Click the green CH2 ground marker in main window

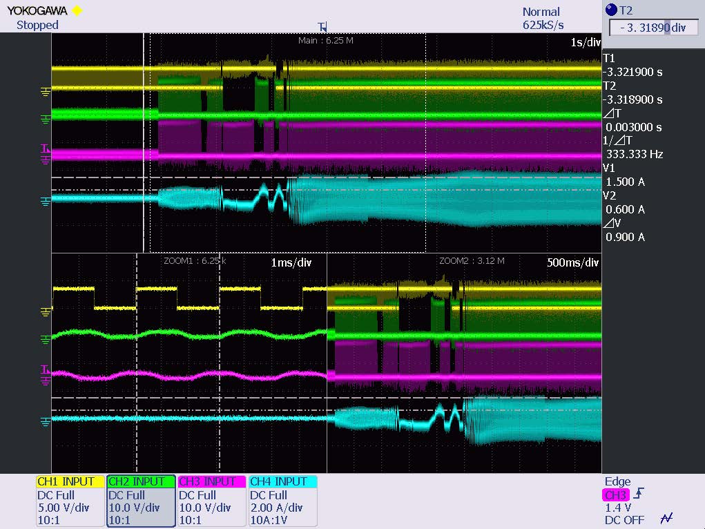46,119
